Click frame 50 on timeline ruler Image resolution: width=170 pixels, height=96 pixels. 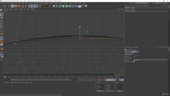pos(67,77)
